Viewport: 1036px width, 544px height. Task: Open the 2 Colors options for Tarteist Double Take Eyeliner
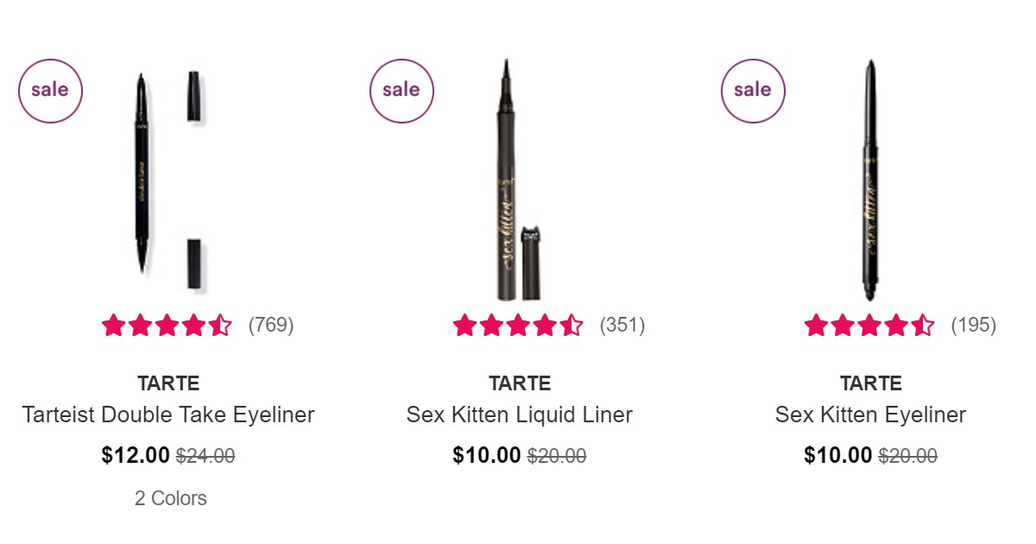coord(169,498)
